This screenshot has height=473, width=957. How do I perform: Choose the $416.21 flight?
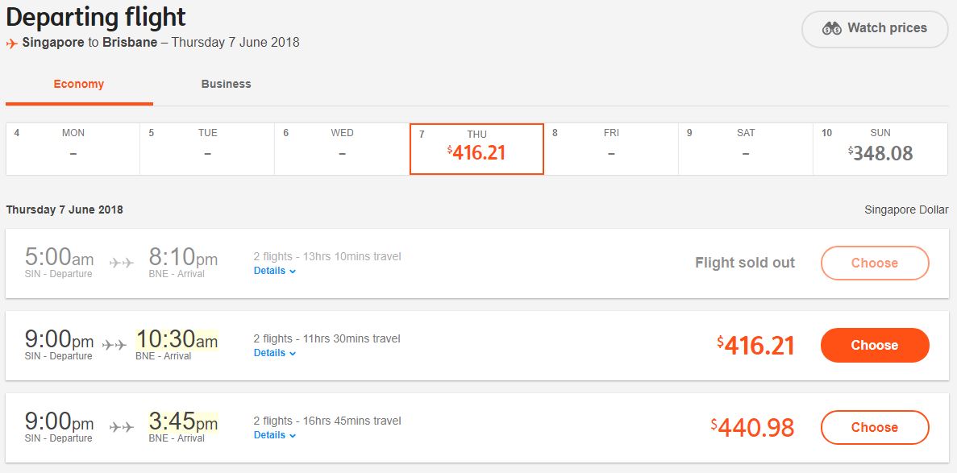(x=874, y=345)
